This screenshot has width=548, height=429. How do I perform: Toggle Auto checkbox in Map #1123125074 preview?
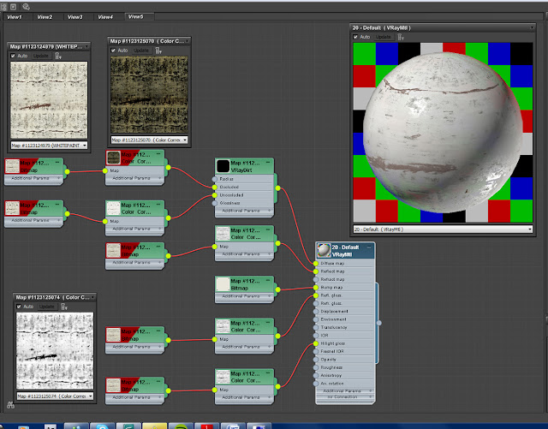tap(19, 307)
